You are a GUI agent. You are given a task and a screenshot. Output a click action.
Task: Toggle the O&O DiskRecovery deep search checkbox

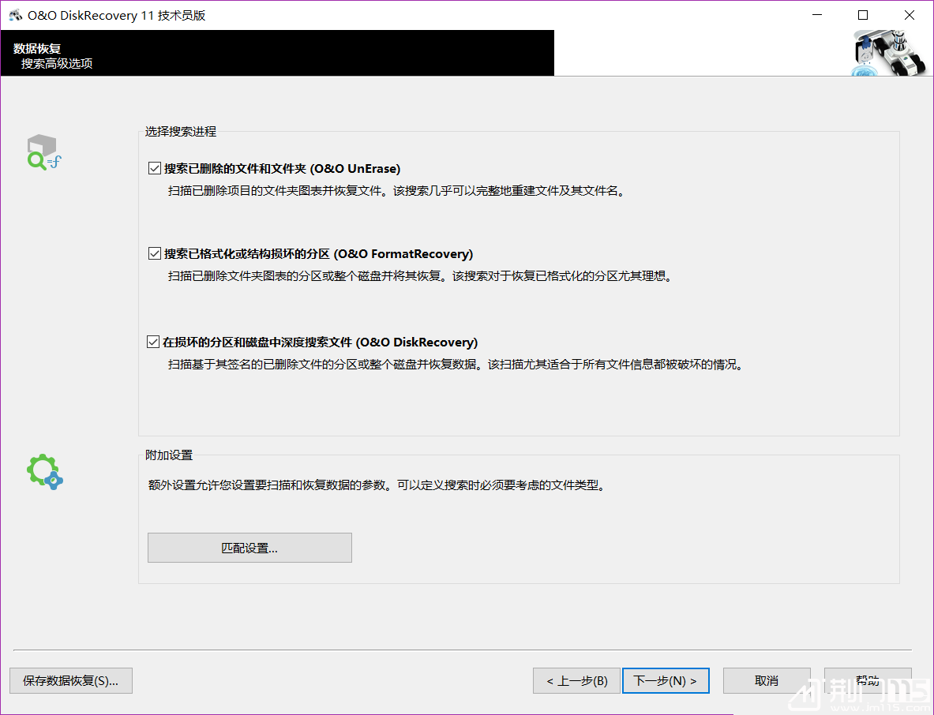(153, 342)
